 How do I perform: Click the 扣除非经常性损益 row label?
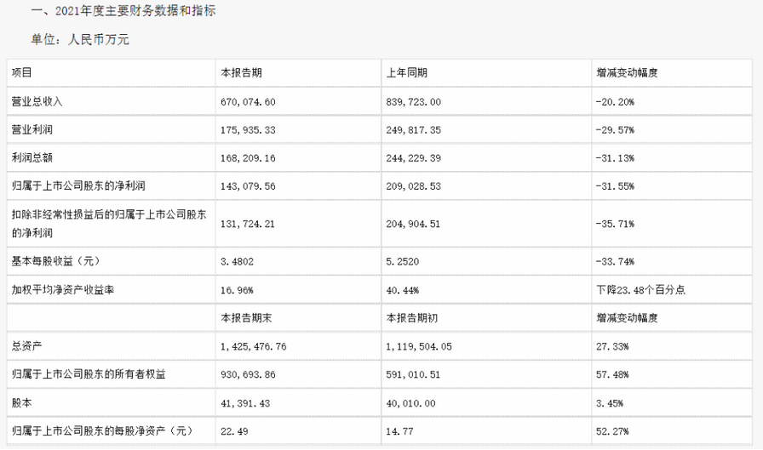click(109, 224)
